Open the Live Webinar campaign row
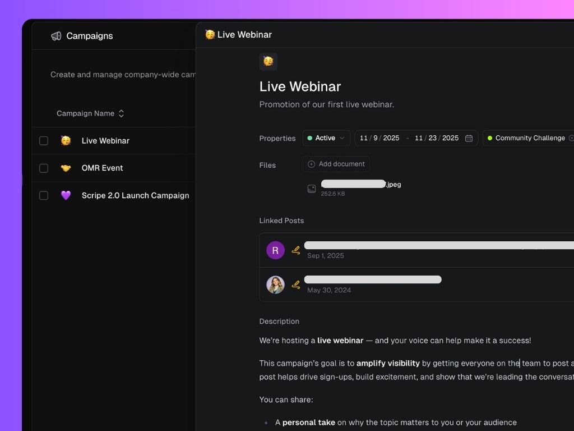Viewport: 574px width, 431px height. click(114, 141)
